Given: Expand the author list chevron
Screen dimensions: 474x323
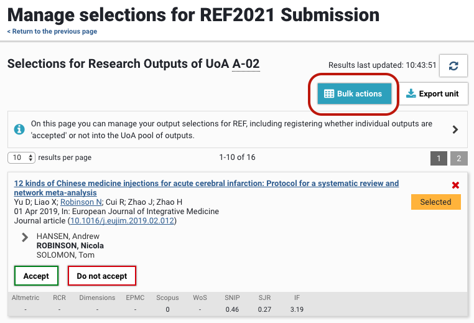Looking at the screenshot, I should tap(26, 237).
